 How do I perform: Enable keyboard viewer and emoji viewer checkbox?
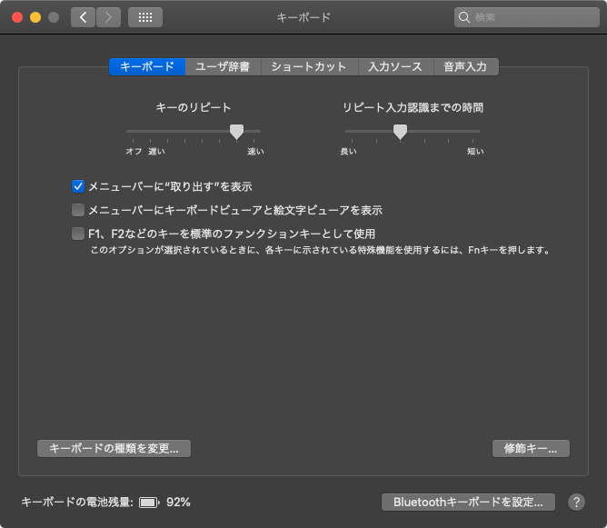[x=78, y=210]
